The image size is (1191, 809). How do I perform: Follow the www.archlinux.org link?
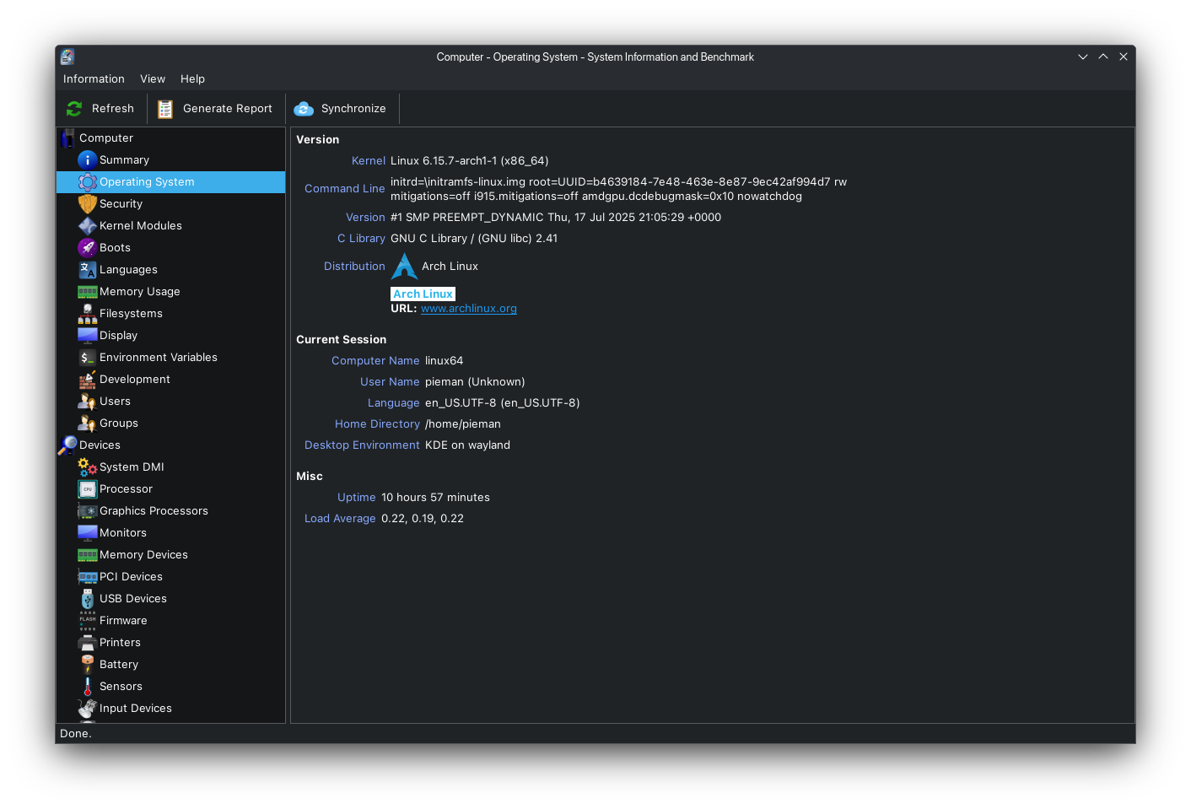tap(469, 308)
